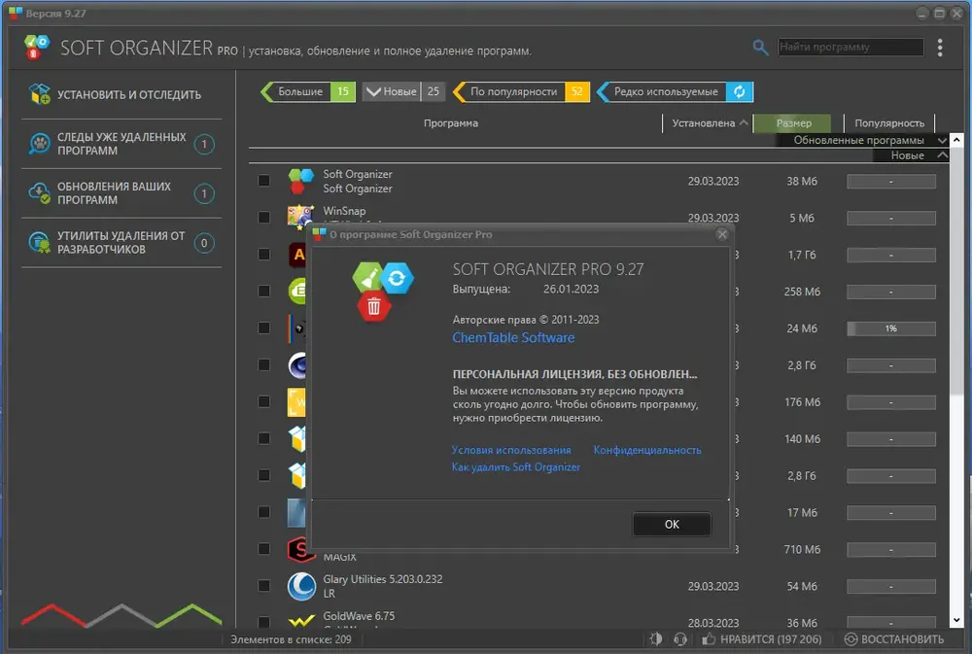Click the Нравится (197 206) button
The height and width of the screenshot is (654, 972).
(x=762, y=639)
